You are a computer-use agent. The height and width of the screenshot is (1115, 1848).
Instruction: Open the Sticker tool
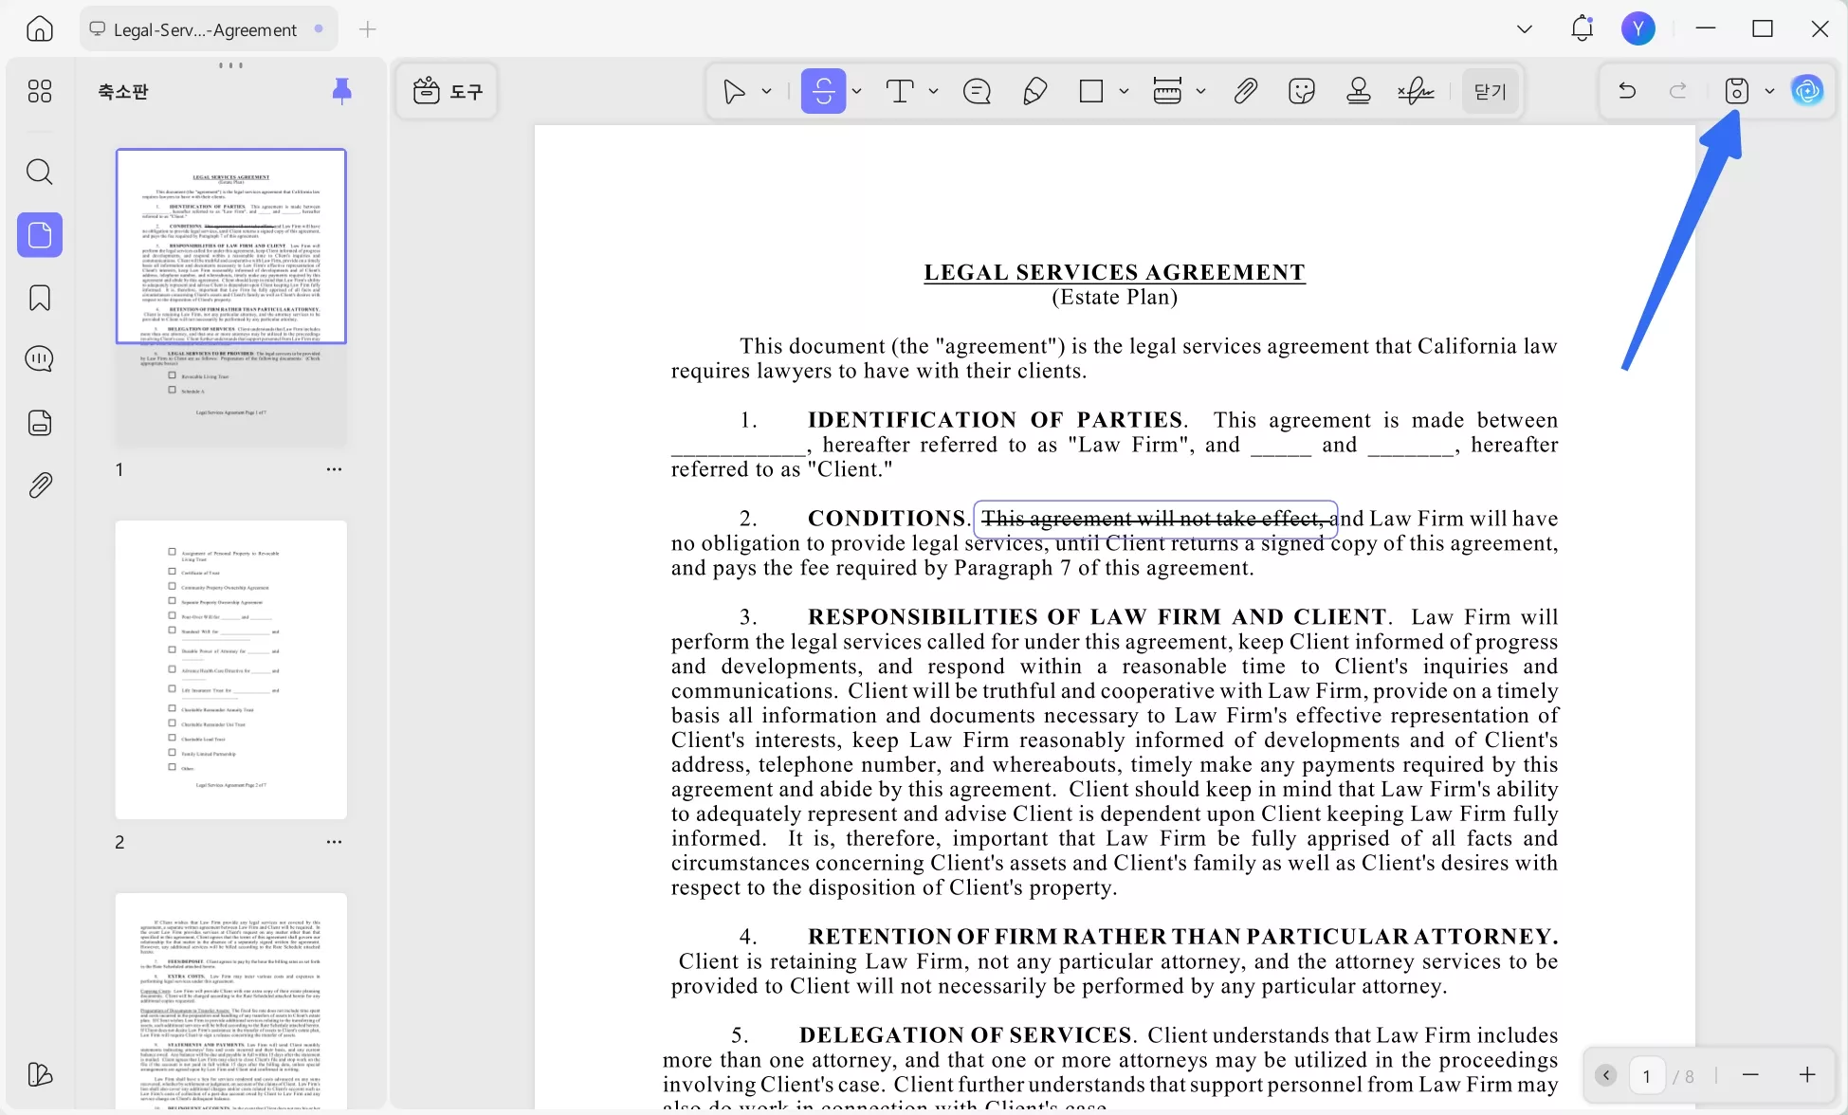point(1301,91)
